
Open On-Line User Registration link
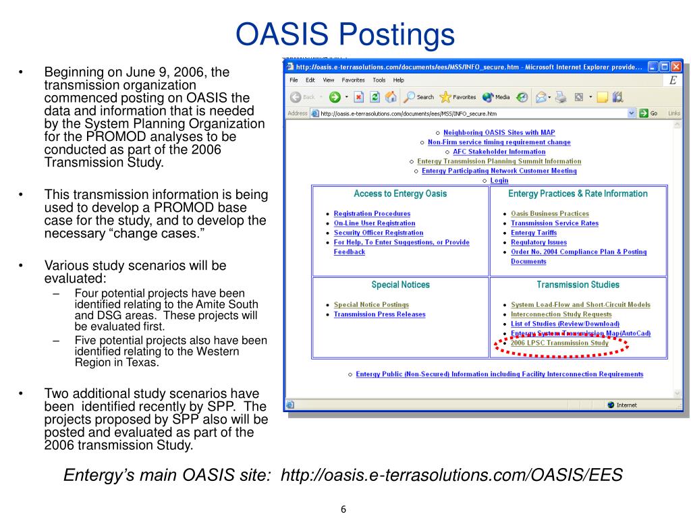pos(374,223)
